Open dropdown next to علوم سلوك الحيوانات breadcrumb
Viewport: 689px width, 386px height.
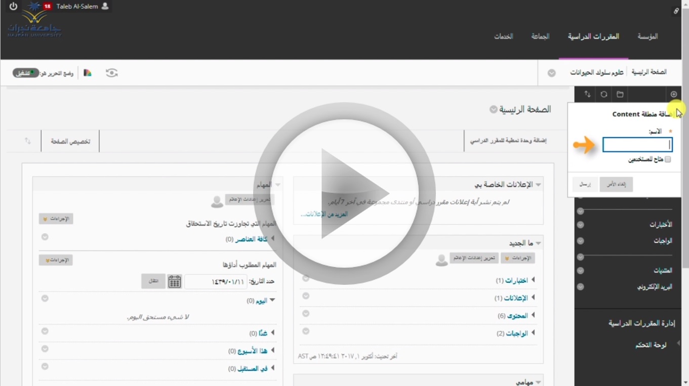click(552, 73)
